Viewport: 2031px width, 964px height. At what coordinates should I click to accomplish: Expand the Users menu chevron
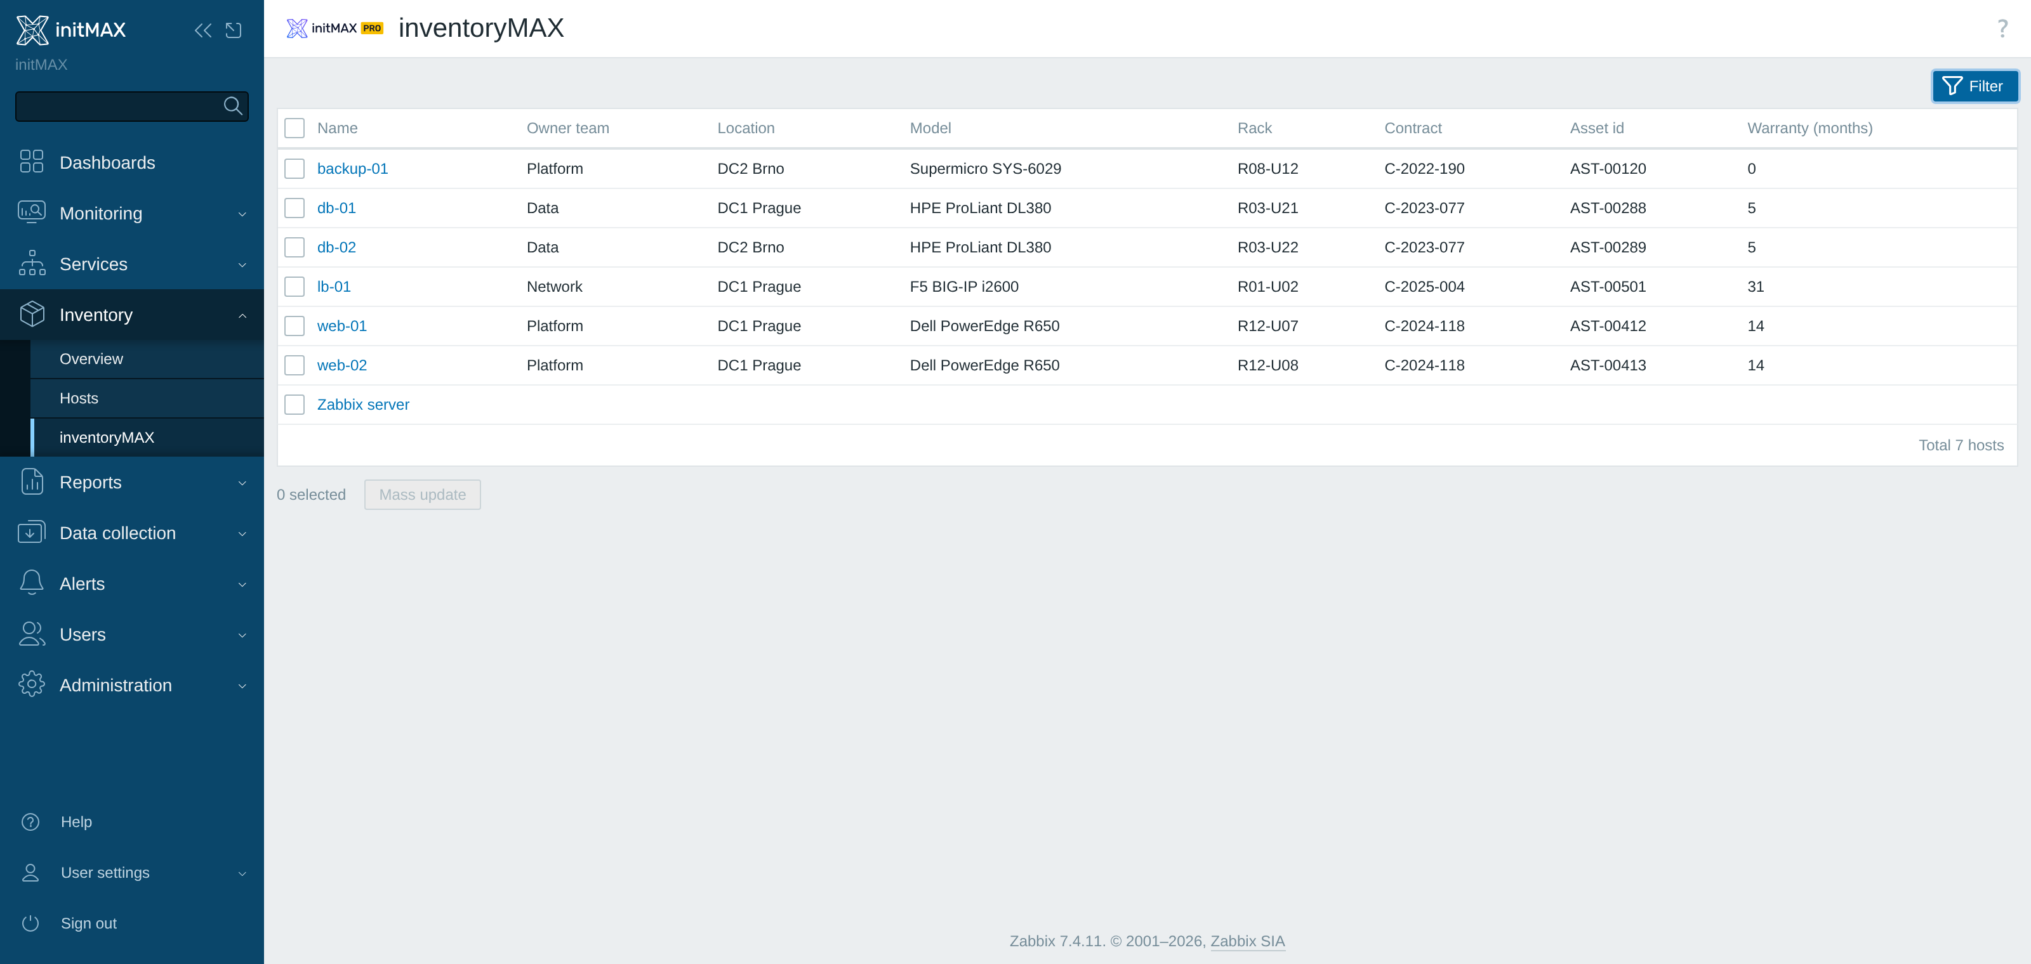[x=242, y=635]
